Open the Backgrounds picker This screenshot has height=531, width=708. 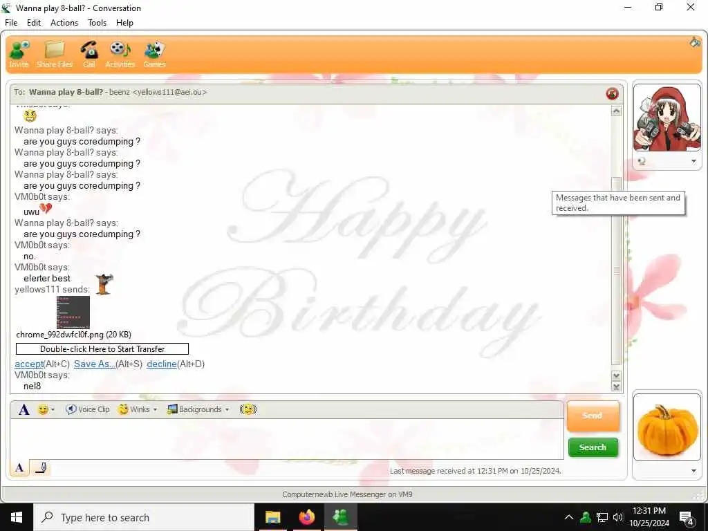(198, 409)
